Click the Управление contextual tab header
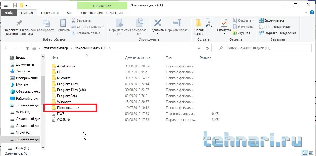Image resolution: width=316 pixels, height=156 pixels. [102, 6]
